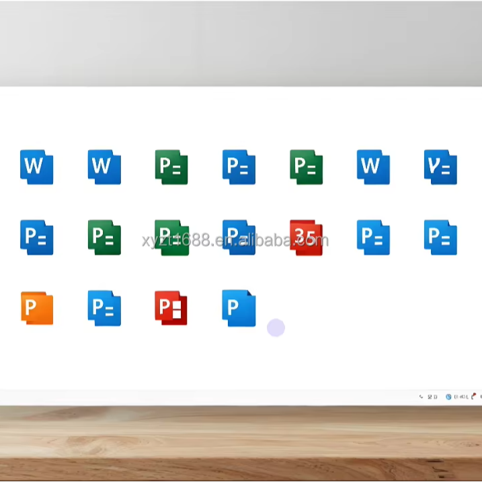The height and width of the screenshot is (482, 482).
Task: Open the red 35 icon
Action: tap(306, 237)
